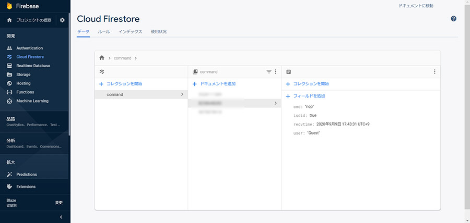Open Authentication in the sidebar
Viewport: 470px width, 223px height.
tap(29, 48)
